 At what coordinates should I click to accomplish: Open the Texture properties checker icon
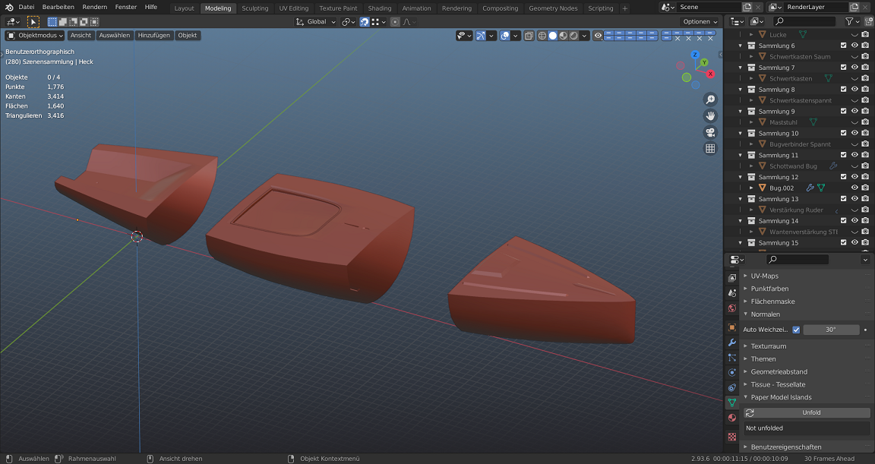(732, 437)
